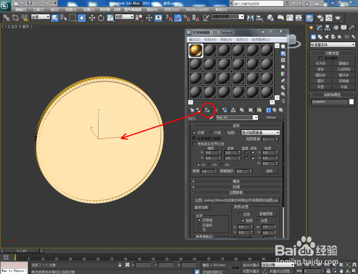Select the gold material sphere thumbnail
Viewport: 358px width, 274px height.
(195, 50)
